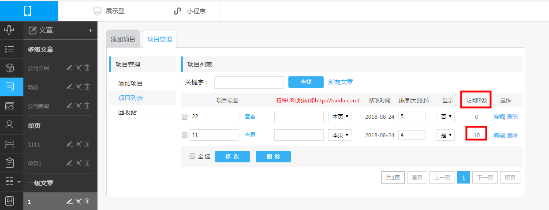Select the 项目管理 tab

pos(160,39)
